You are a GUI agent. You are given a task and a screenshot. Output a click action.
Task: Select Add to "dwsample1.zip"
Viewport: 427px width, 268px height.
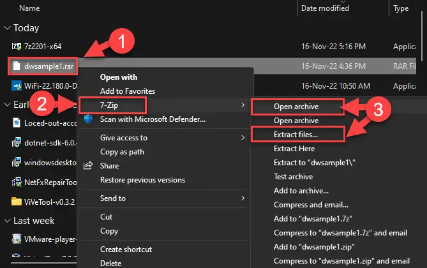tap(314, 247)
